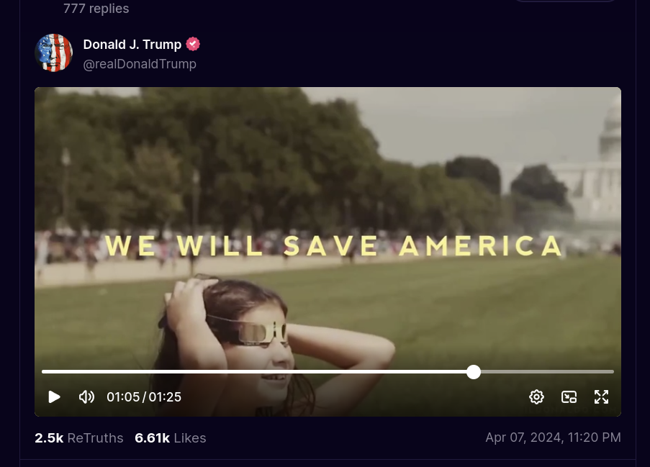
Task: Click the 01:05 current time readout
Action: point(123,397)
